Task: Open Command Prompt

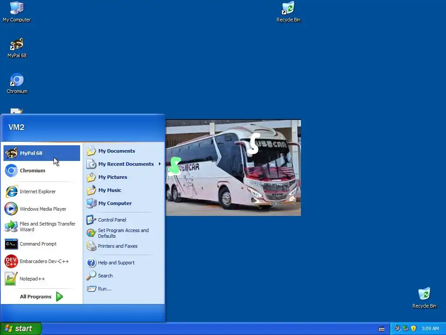Action: coord(42,244)
